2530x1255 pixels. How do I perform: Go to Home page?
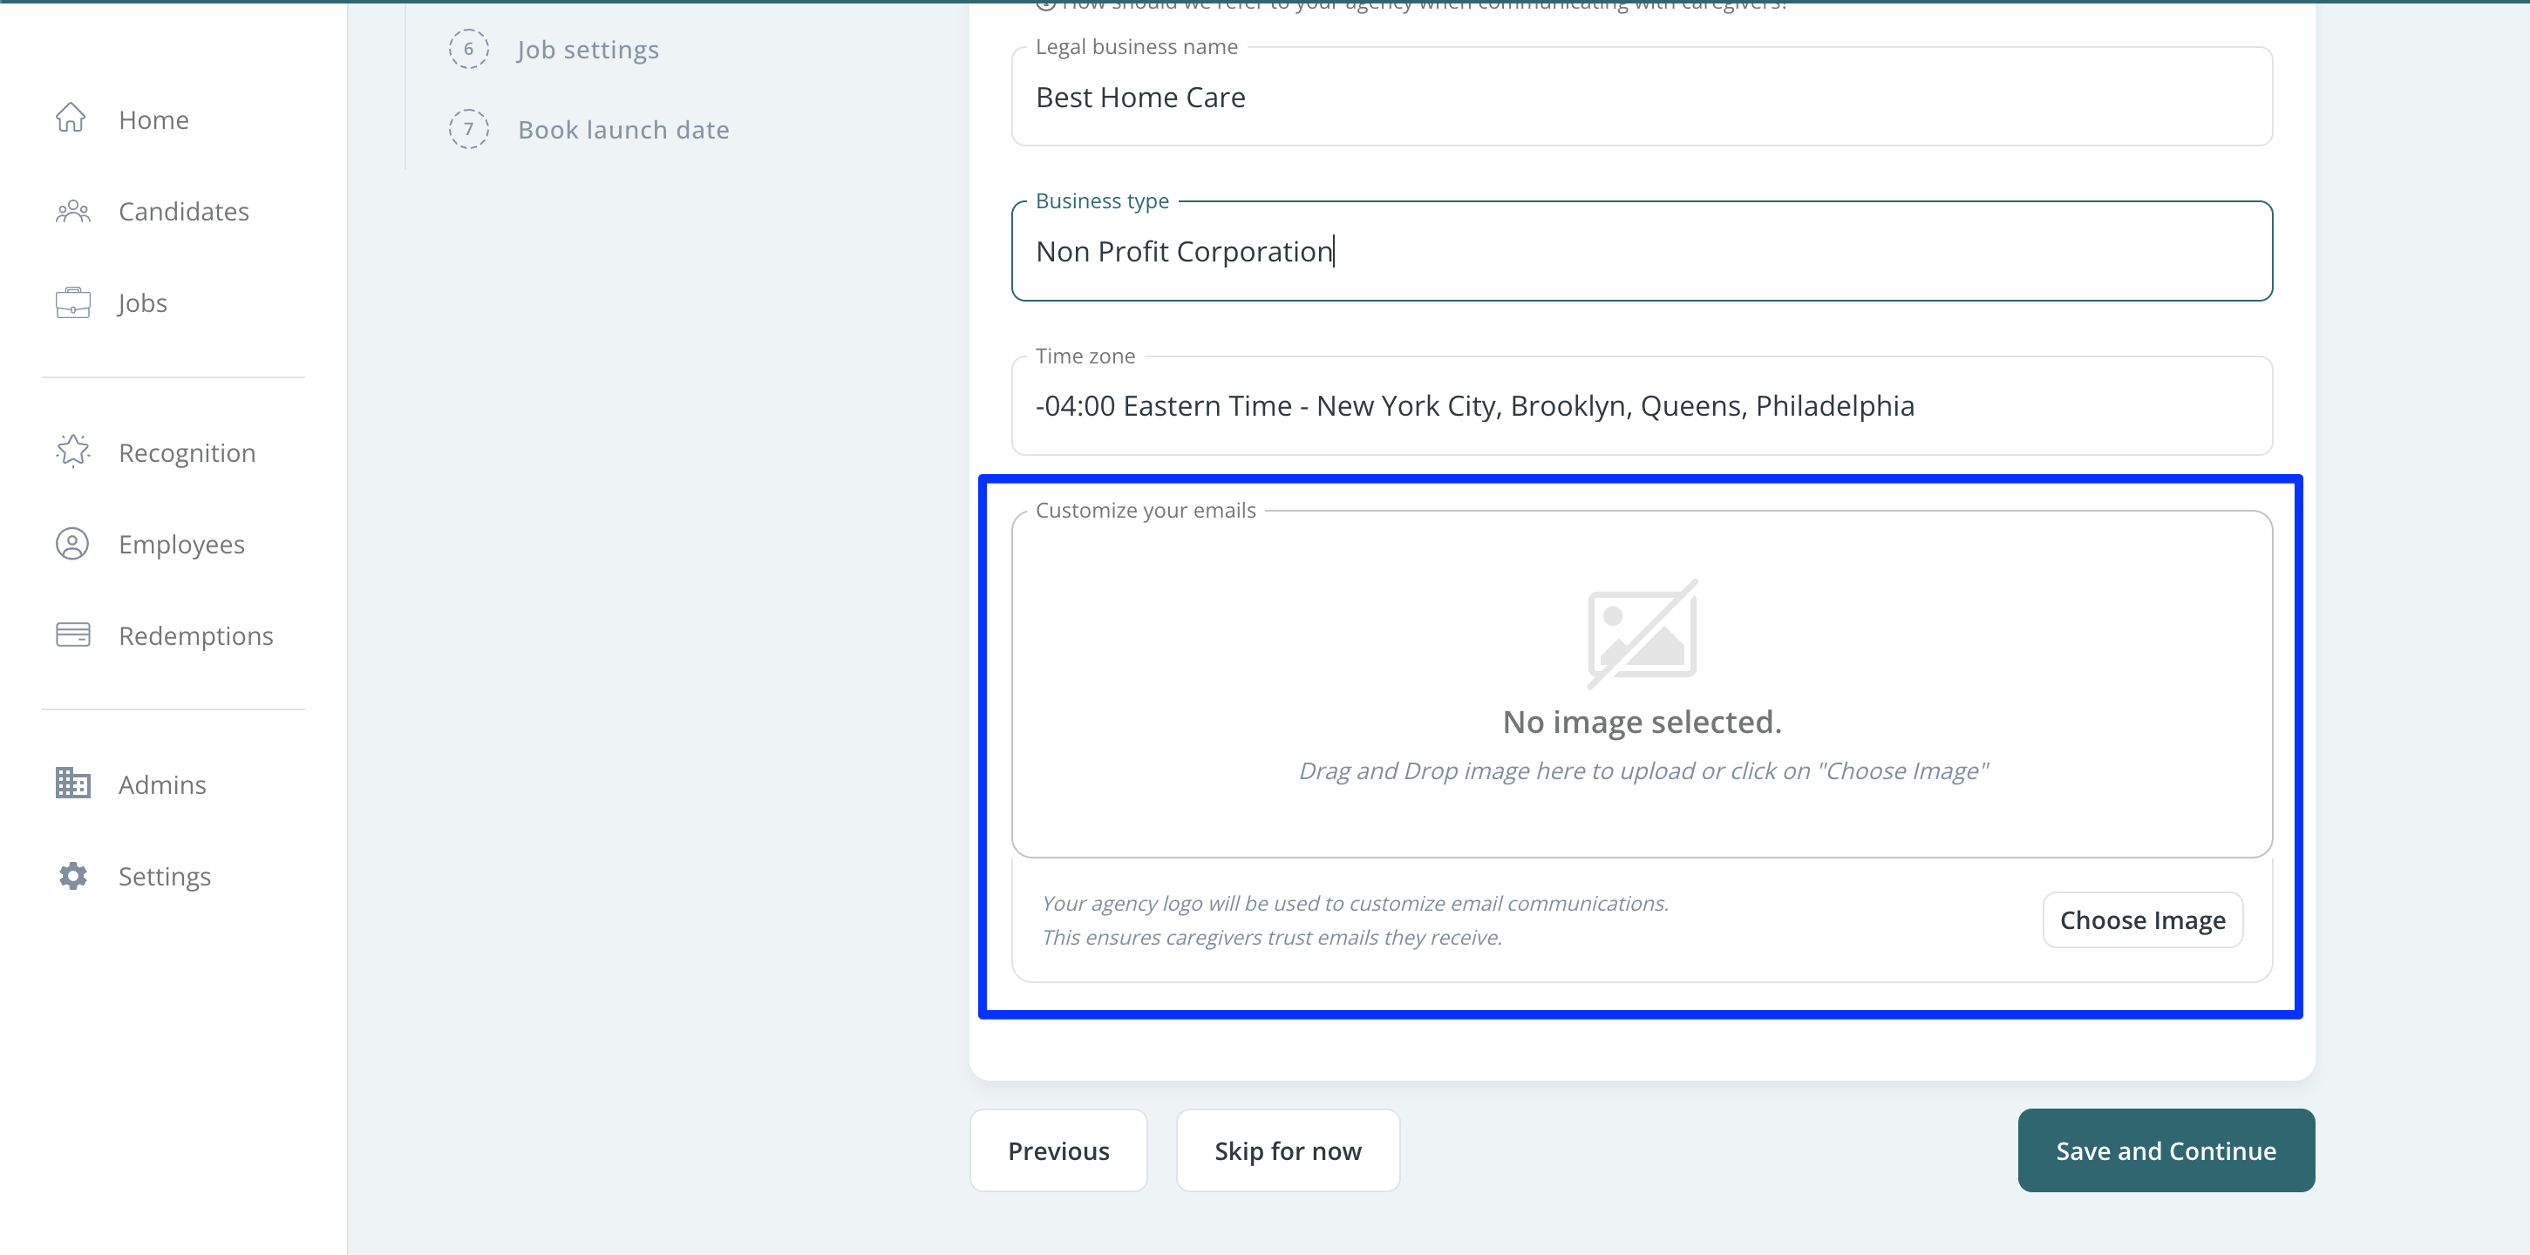click(154, 119)
